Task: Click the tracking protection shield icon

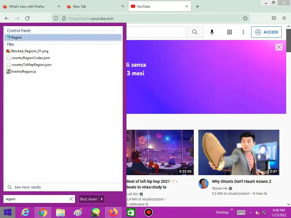Action: (56, 18)
